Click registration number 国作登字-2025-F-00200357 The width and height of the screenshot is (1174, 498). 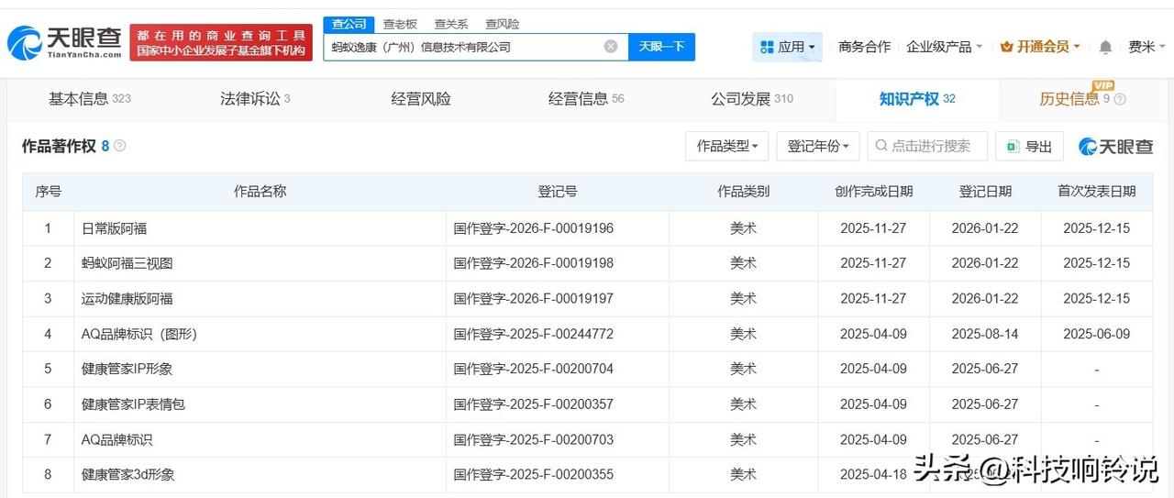point(533,404)
